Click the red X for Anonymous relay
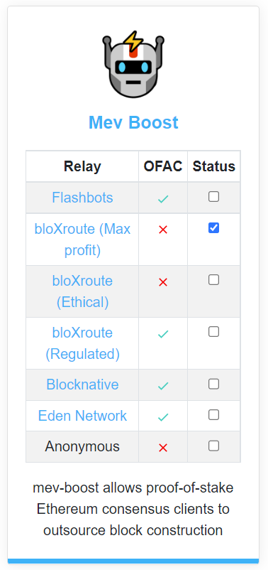The height and width of the screenshot is (570, 268). tap(163, 448)
